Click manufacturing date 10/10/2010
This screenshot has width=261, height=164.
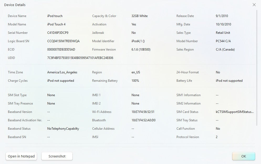pyautogui.click(x=223, y=24)
